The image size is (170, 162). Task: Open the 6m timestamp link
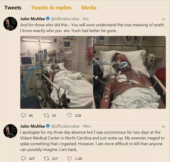pos(86,19)
